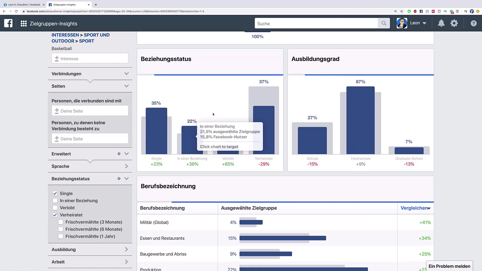
Task: Click the Zielgruppen-Insights app icon
Action: 23,23
